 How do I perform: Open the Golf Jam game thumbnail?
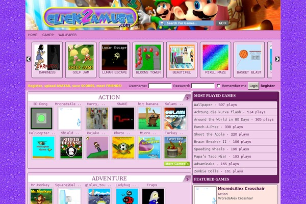(81, 58)
